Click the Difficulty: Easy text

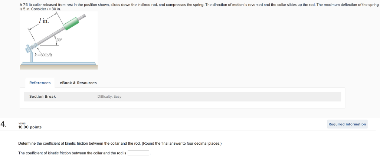(109, 97)
